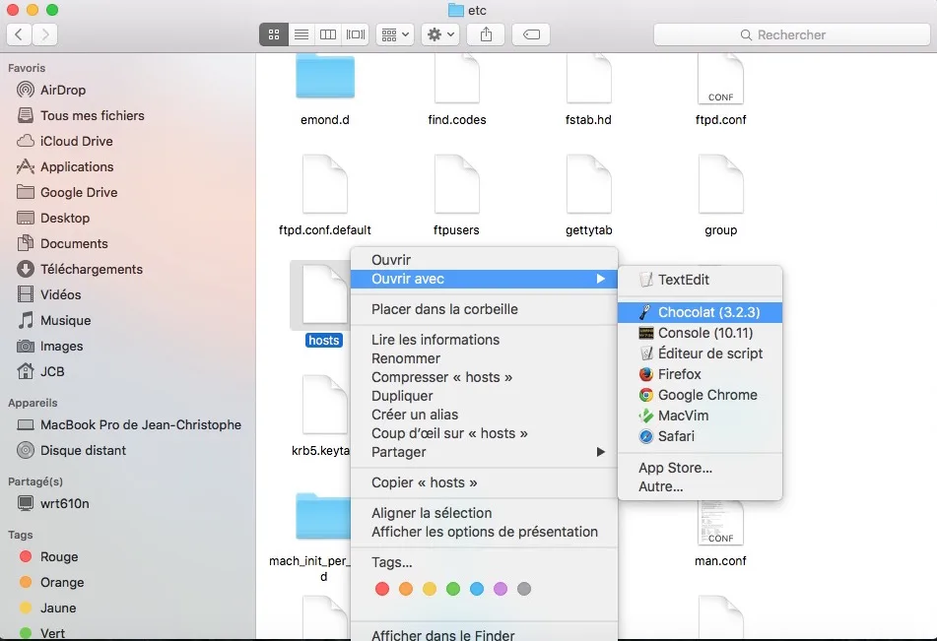The width and height of the screenshot is (937, 641).
Task: Choose Renommer in the context menu
Action: coord(484,358)
